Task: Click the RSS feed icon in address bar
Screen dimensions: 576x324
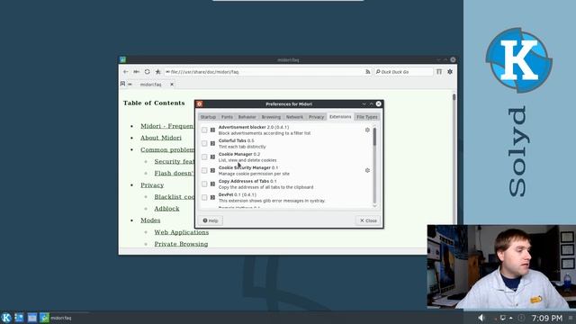Action: coord(368,72)
